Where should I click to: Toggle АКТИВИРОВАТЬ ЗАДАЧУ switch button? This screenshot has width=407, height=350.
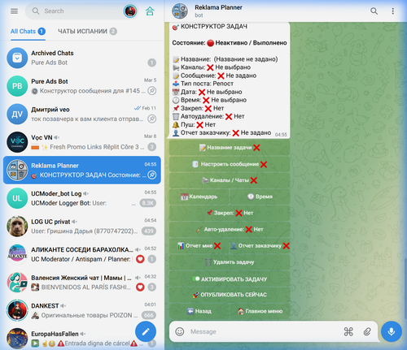click(230, 279)
